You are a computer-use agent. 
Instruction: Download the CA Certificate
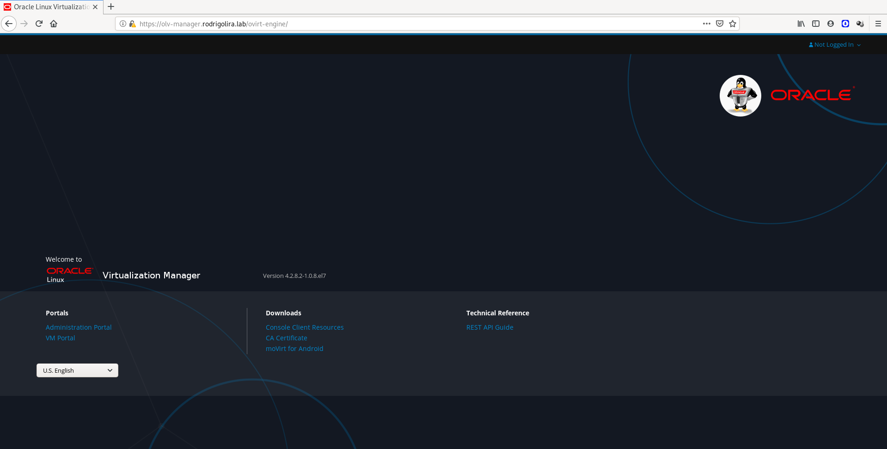click(286, 338)
